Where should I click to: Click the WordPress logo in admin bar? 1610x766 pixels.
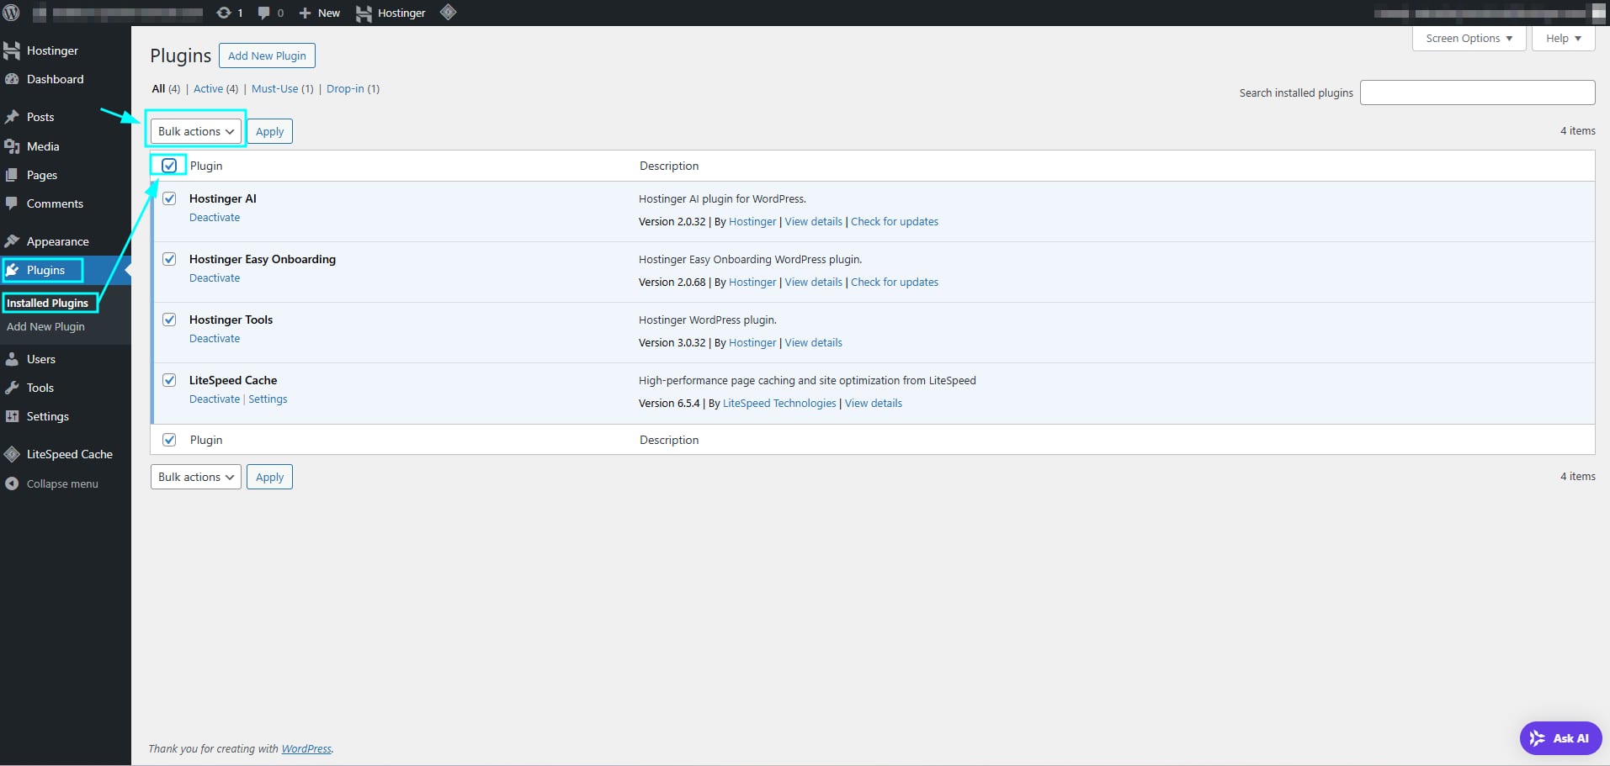pos(12,13)
